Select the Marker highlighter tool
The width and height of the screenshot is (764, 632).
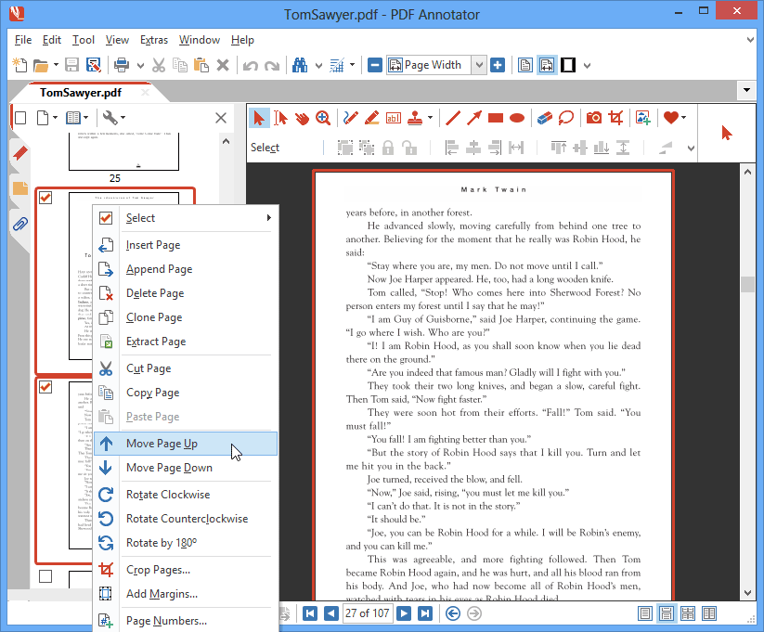tap(371, 118)
